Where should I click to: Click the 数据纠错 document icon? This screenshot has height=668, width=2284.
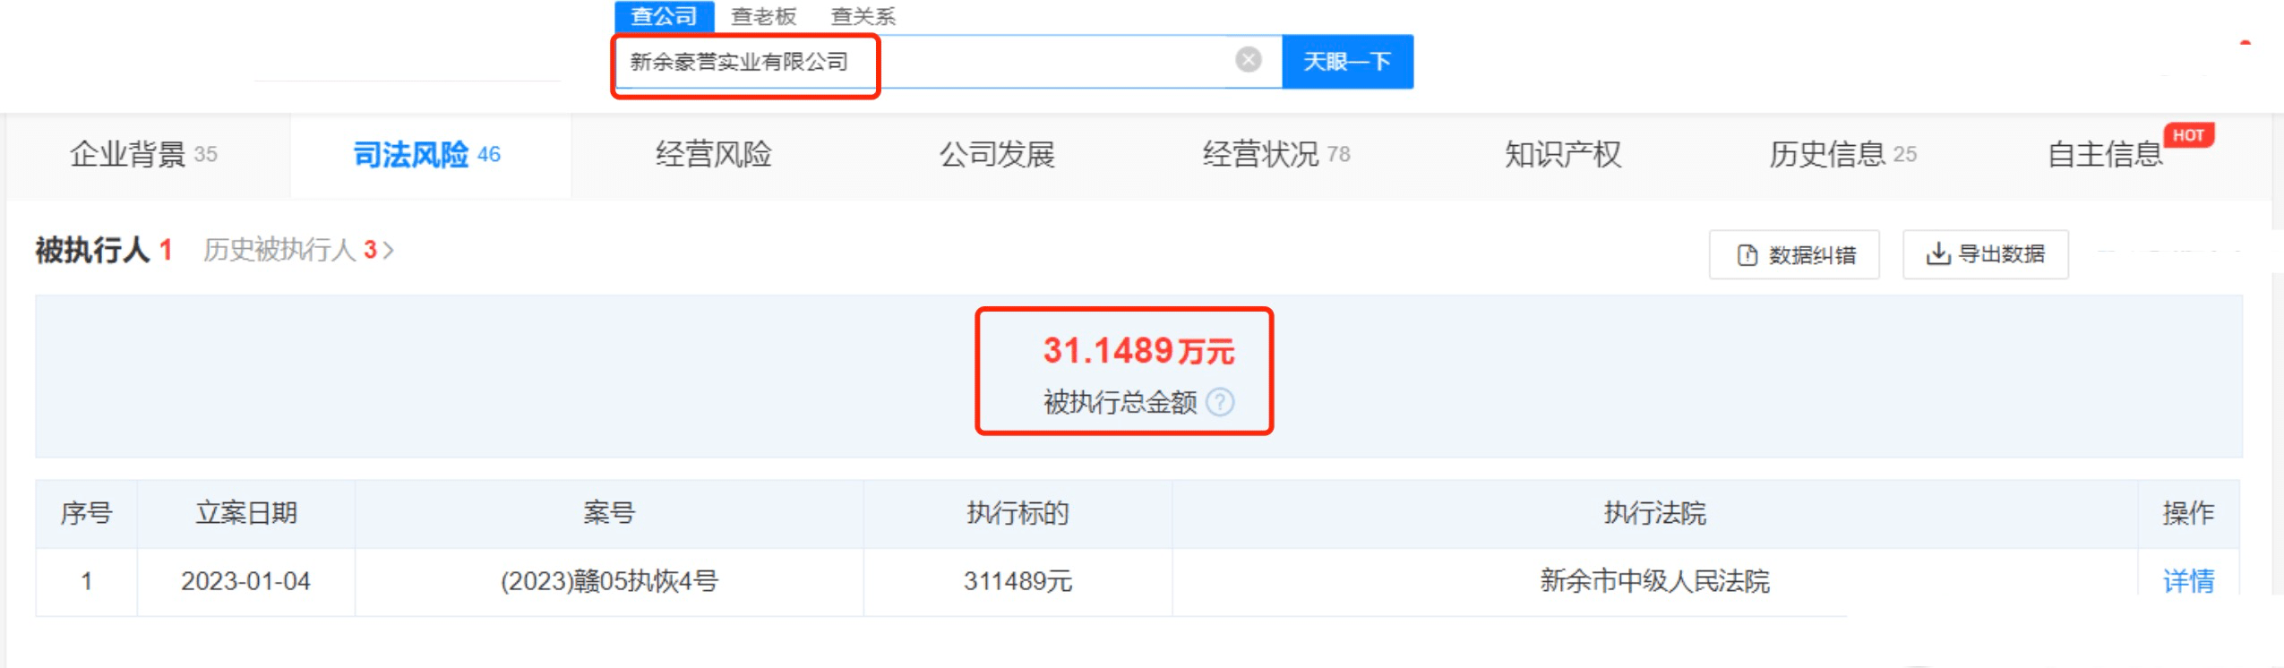(x=1747, y=255)
